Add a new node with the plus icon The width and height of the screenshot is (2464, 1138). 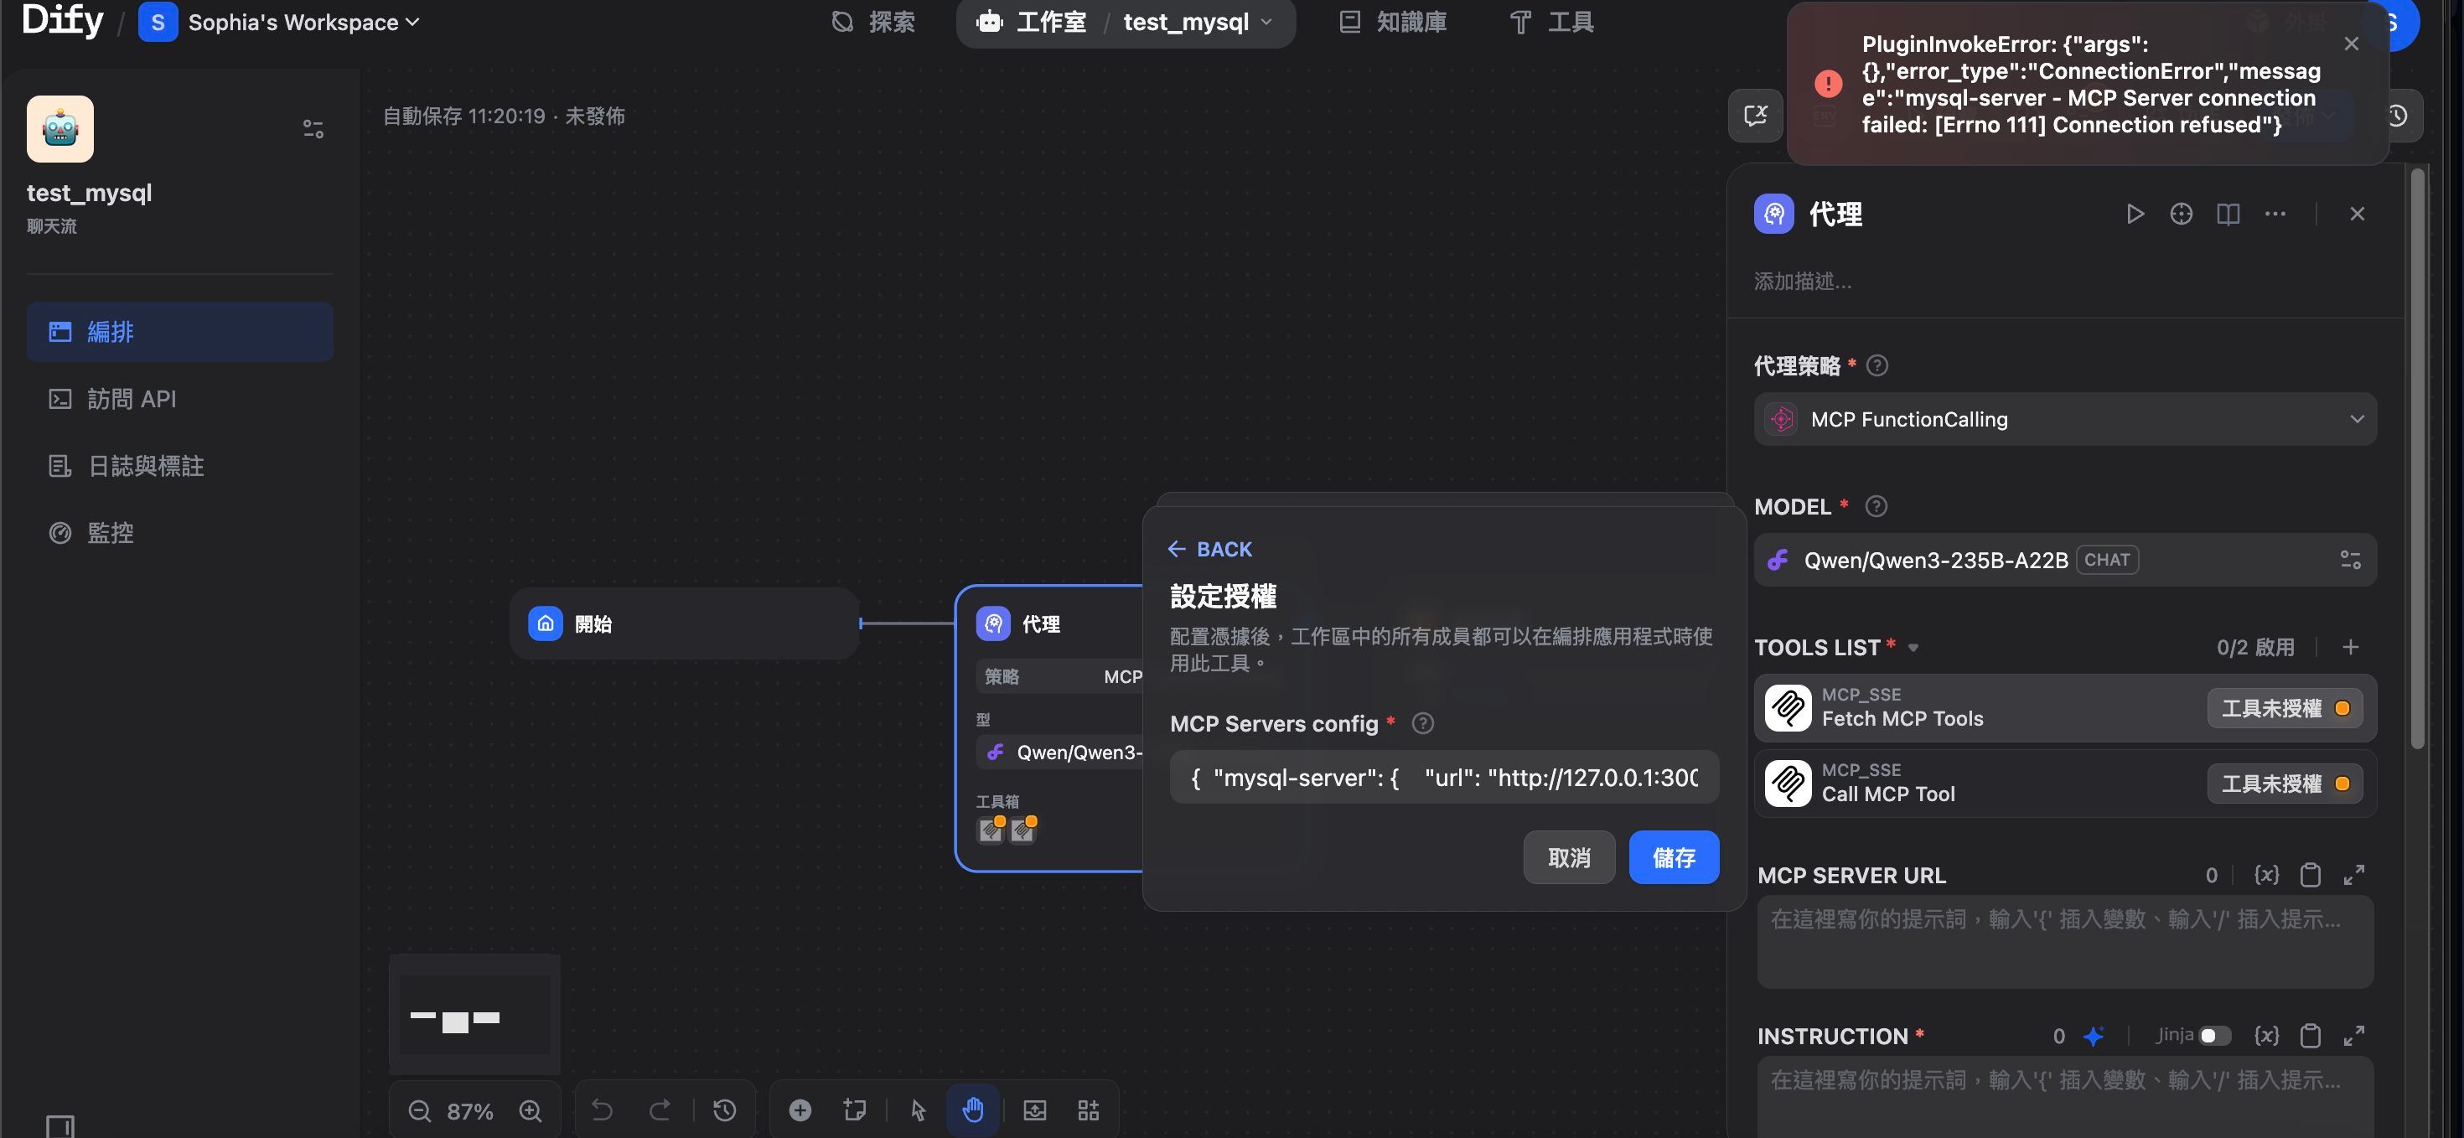[x=800, y=1110]
